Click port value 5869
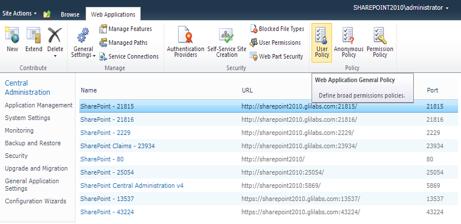The height and width of the screenshot is (224, 461). click(433, 186)
